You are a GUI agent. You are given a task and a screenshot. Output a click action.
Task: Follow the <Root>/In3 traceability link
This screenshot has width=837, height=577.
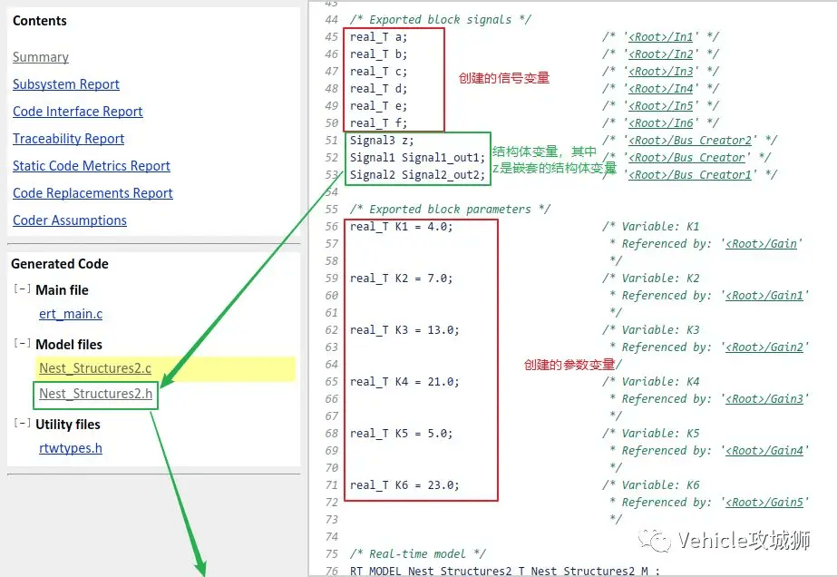pyautogui.click(x=660, y=71)
